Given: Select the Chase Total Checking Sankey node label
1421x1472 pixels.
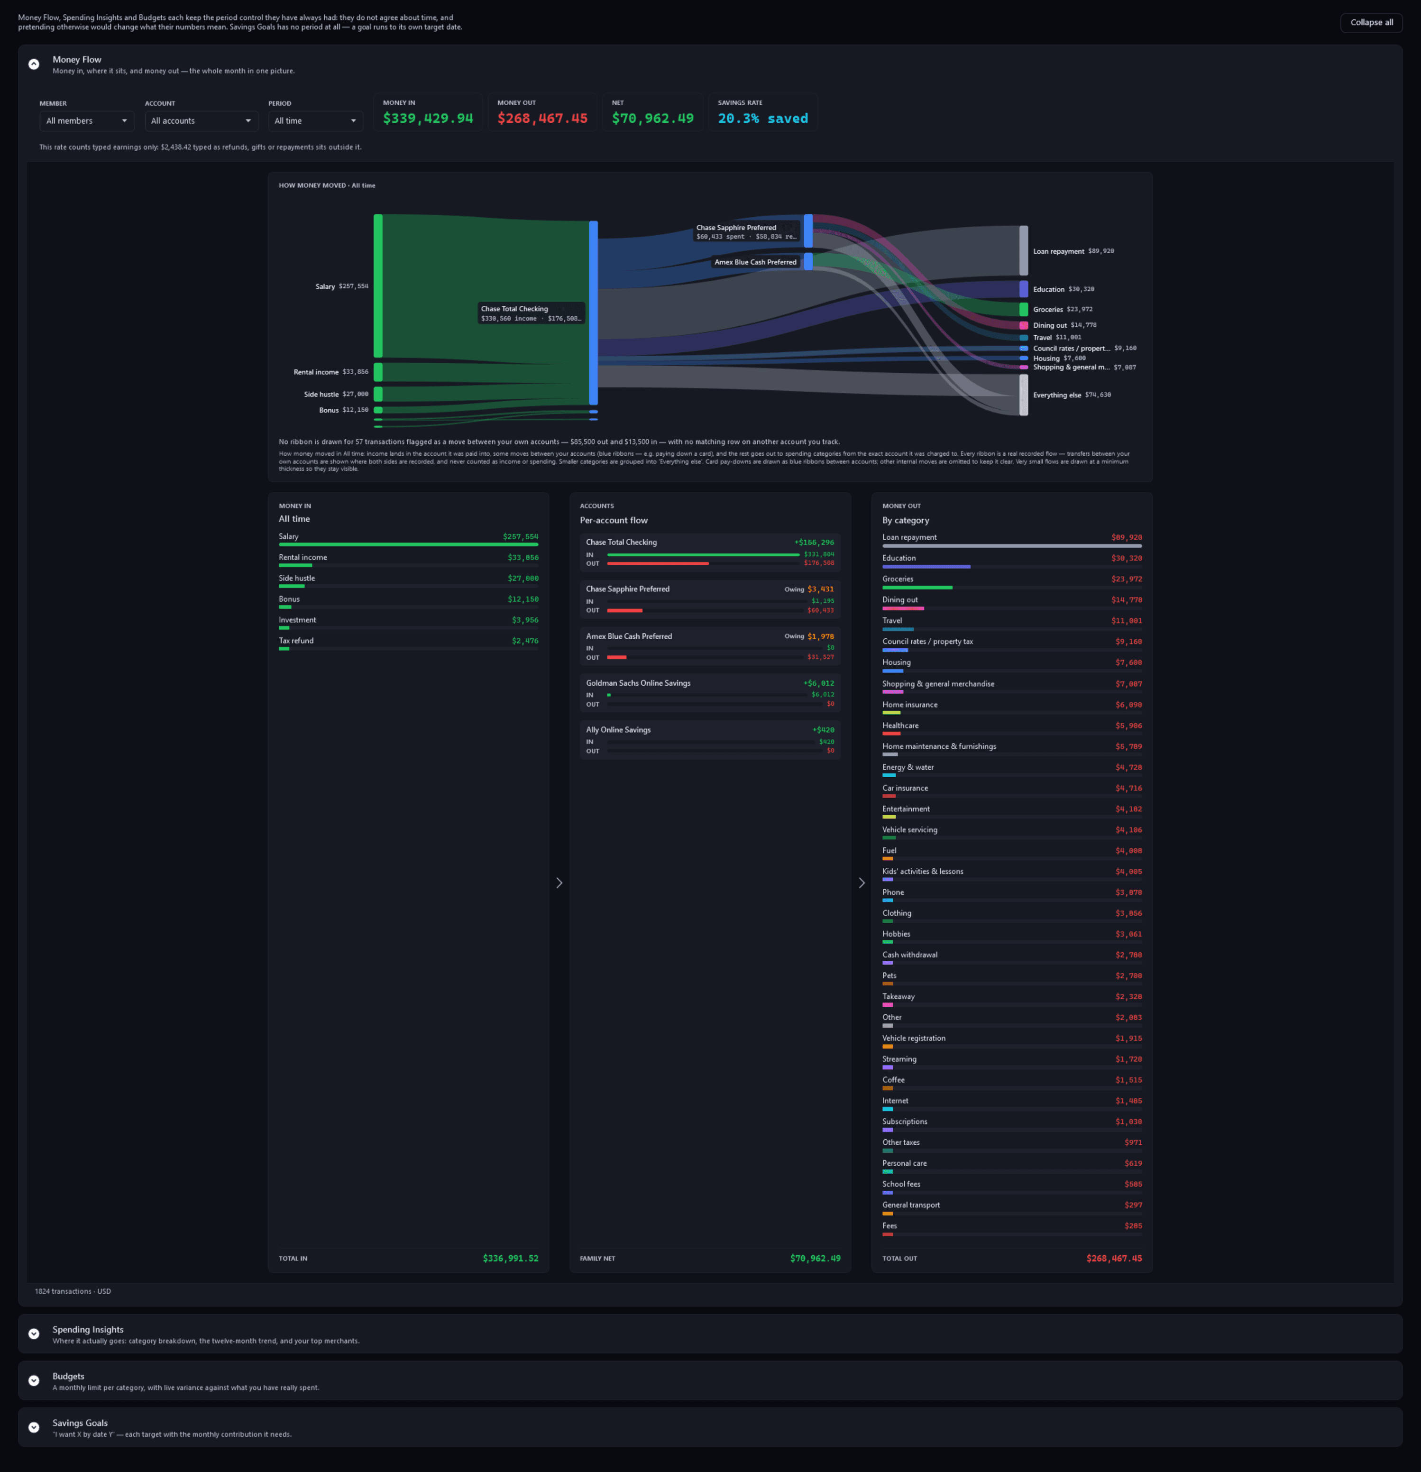Looking at the screenshot, I should [x=531, y=313].
